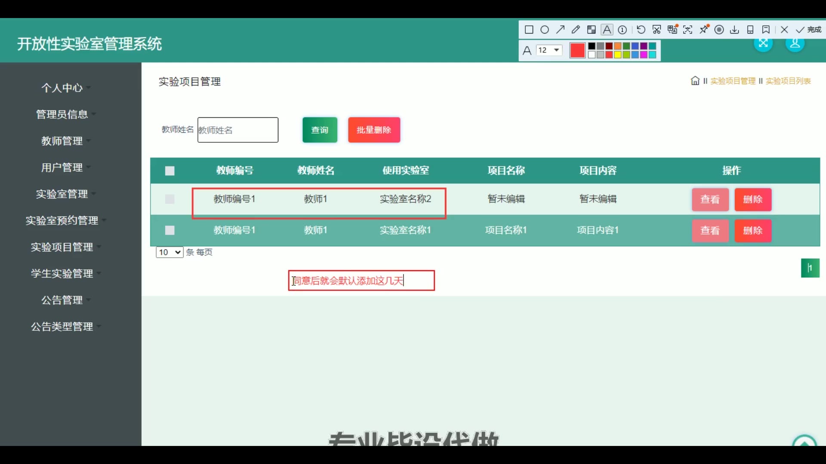
Task: Open 学生实验管理 in the sidebar
Action: tap(62, 274)
